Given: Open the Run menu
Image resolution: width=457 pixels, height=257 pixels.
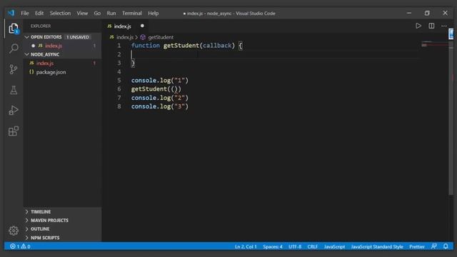Looking at the screenshot, I should (111, 13).
